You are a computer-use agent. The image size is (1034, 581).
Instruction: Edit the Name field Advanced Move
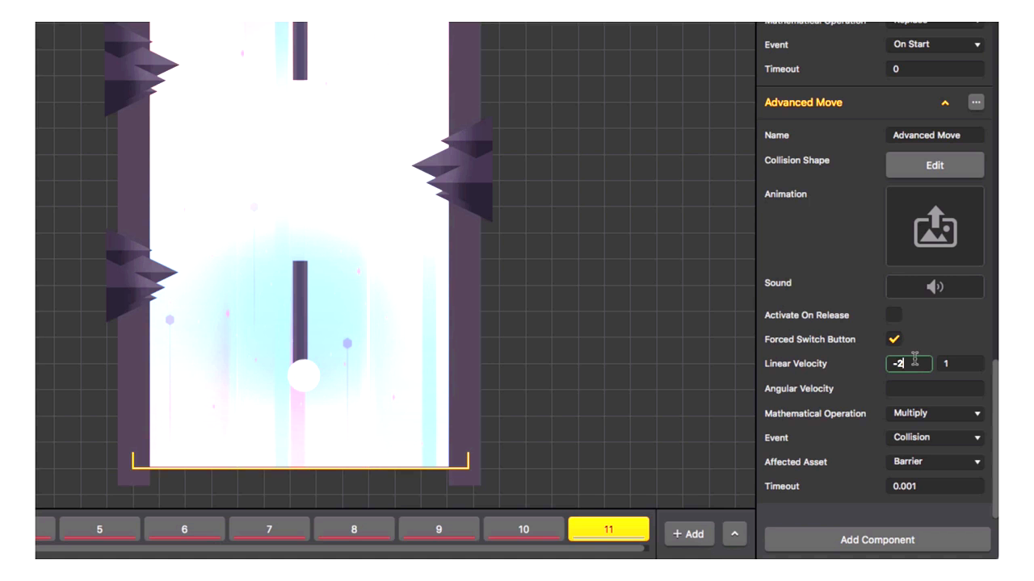pyautogui.click(x=935, y=135)
